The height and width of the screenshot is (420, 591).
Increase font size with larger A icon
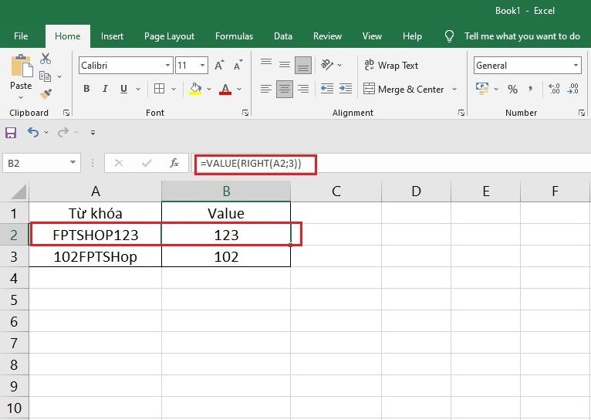219,65
